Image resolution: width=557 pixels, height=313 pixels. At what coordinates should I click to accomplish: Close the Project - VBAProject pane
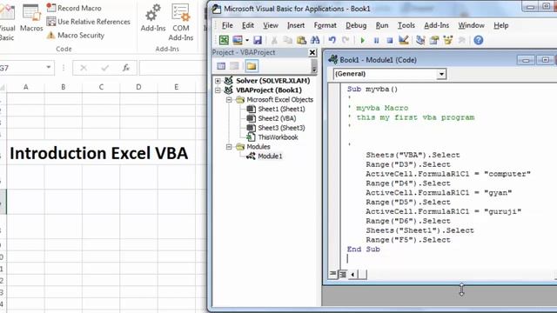(x=312, y=52)
